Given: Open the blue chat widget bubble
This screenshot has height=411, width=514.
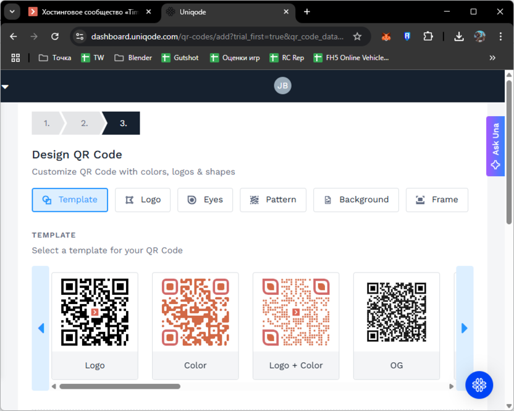Looking at the screenshot, I should pyautogui.click(x=479, y=385).
